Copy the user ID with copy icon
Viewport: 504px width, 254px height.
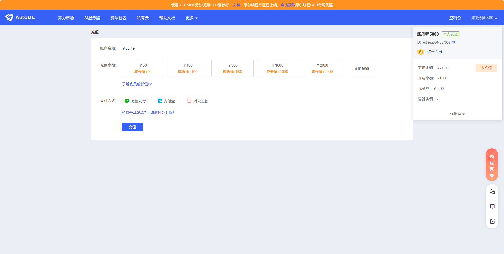pos(453,43)
